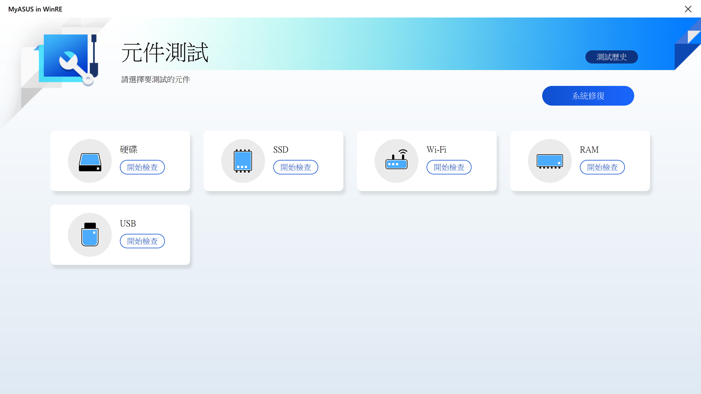Start the SSD check with 開始檢查
701x394 pixels.
point(296,167)
